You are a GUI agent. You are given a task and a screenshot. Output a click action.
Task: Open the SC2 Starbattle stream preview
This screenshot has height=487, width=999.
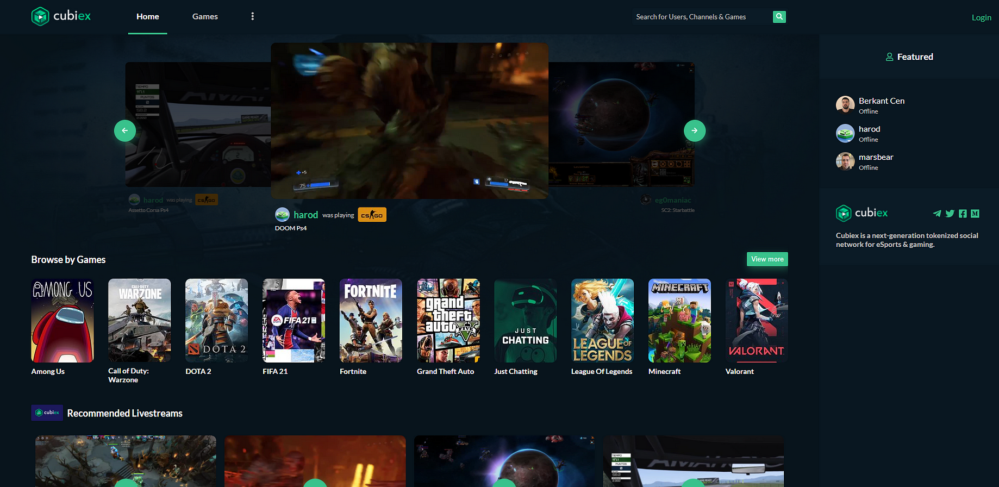(622, 124)
